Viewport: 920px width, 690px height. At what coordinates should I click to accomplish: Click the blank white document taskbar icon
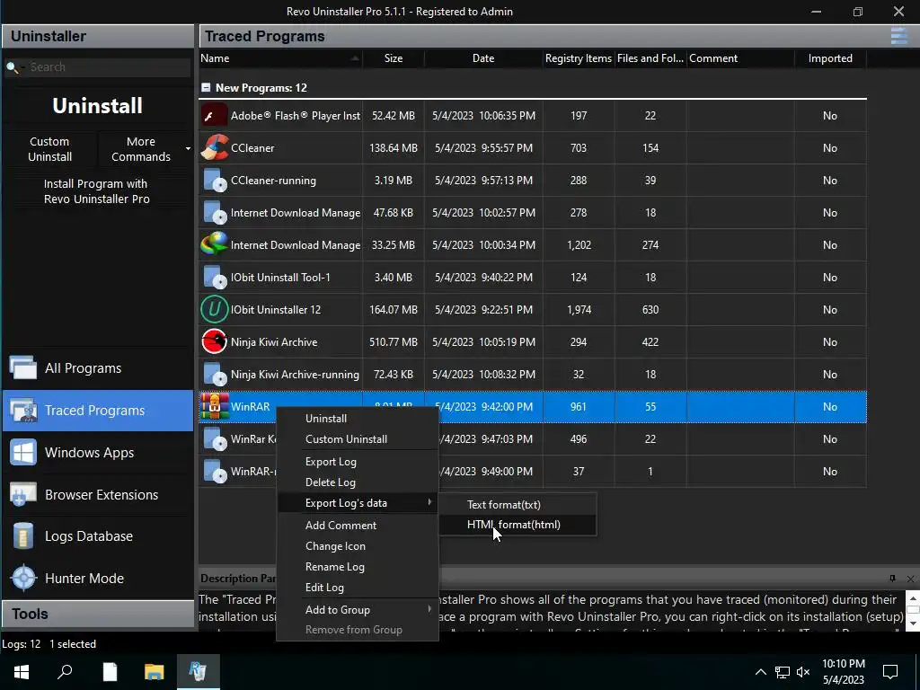click(x=110, y=672)
